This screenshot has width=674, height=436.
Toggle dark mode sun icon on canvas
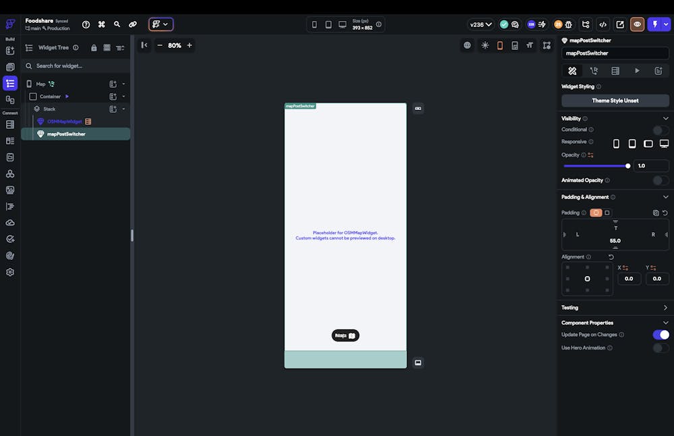point(485,45)
